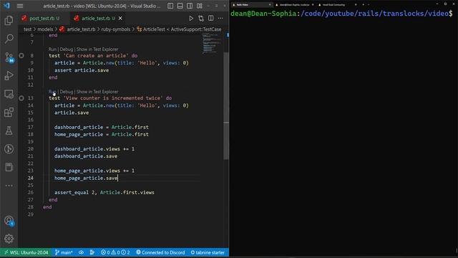
Task: Click 'tabnine starter' status item
Action: point(208,252)
